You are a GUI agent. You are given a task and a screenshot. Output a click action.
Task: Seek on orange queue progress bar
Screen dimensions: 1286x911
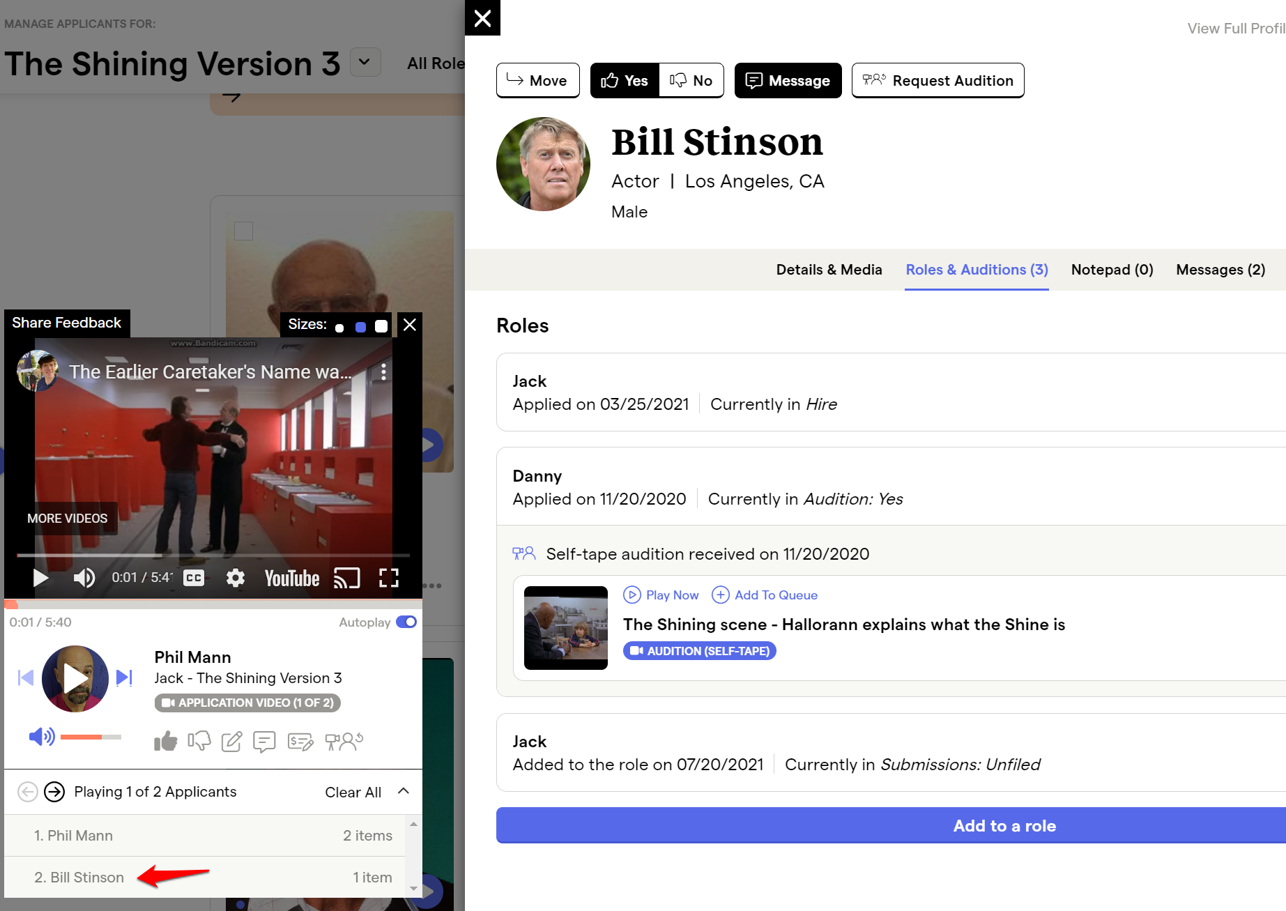213,604
